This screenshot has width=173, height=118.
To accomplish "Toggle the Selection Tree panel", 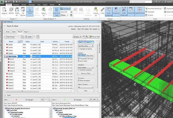I will pyautogui.click(x=56, y=12).
